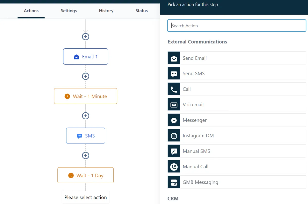The image size is (308, 204).
Task: Add step between SMS and Wait 1 Day
Action: (85, 155)
